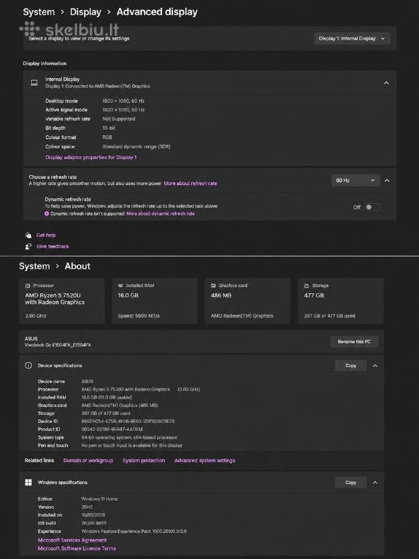Click the Version value 25H2
Screen dimensions: 419x559
(x=87, y=507)
